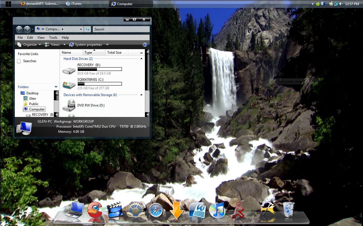Open the movie clapperboard dock icon
The height and width of the screenshot is (226, 363).
tap(115, 210)
